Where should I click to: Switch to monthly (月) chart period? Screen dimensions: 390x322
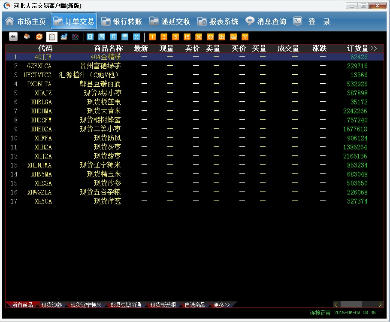tap(113, 37)
